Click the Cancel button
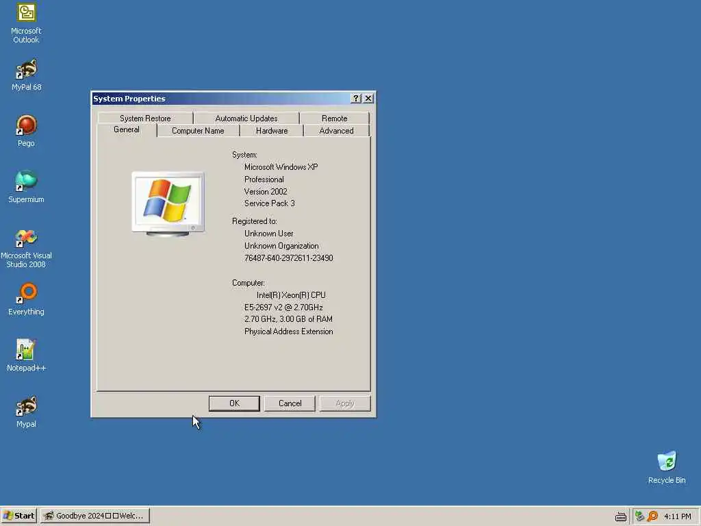This screenshot has height=526, width=701. [x=290, y=403]
